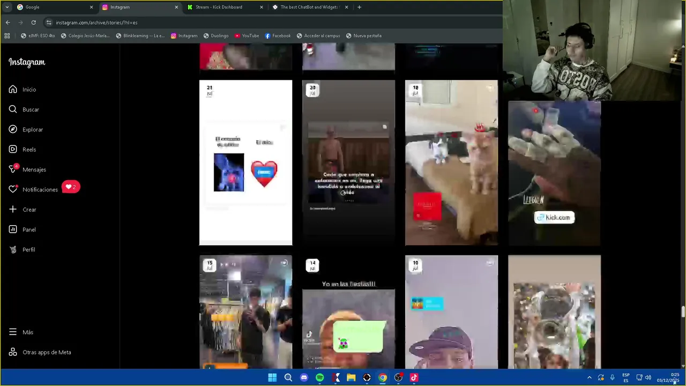Screen dimensions: 686x386
Task: Click the Crear plus icon
Action: 13,209
